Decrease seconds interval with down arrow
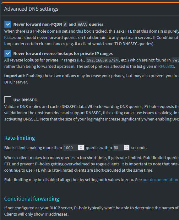 pos(127,149)
